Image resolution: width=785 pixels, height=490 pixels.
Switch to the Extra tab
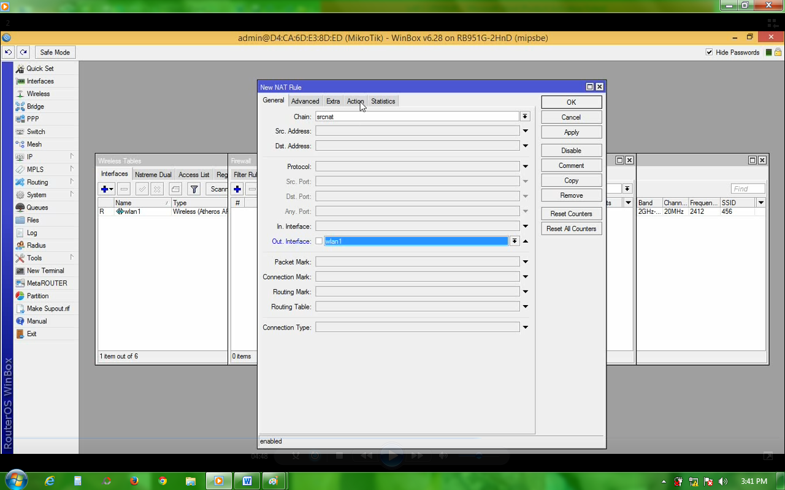tap(333, 101)
